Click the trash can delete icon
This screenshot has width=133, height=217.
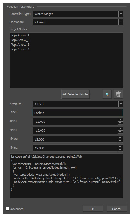click(x=118, y=94)
